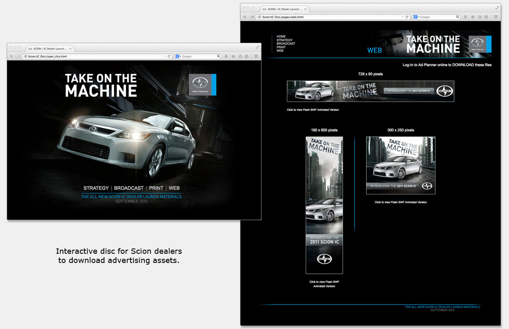Bookmark the web.html page with the star icon
The image size is (509, 329).
[480, 17]
